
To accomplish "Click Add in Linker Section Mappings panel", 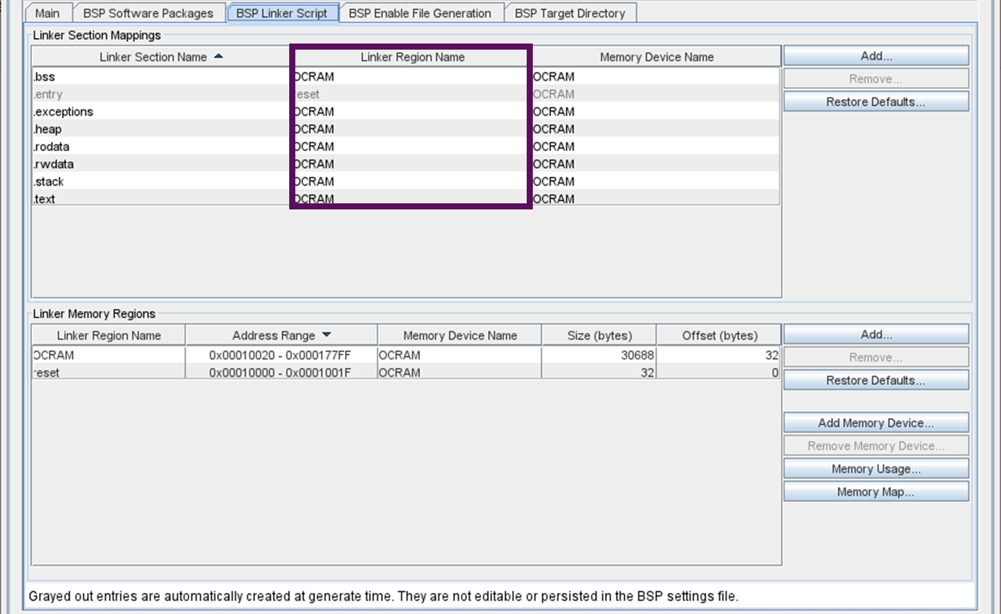I will coord(876,55).
